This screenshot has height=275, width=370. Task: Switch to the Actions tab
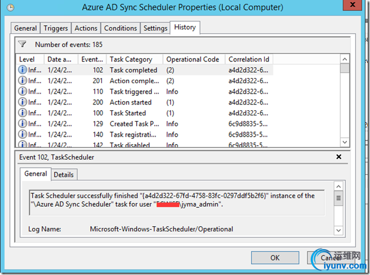[86, 28]
